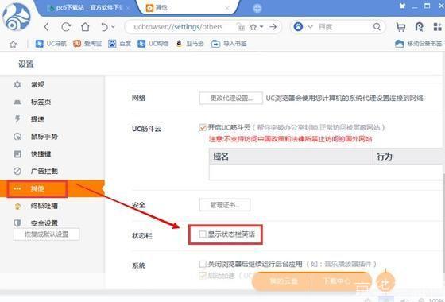Click the undo closed tab icon

[x=104, y=27]
